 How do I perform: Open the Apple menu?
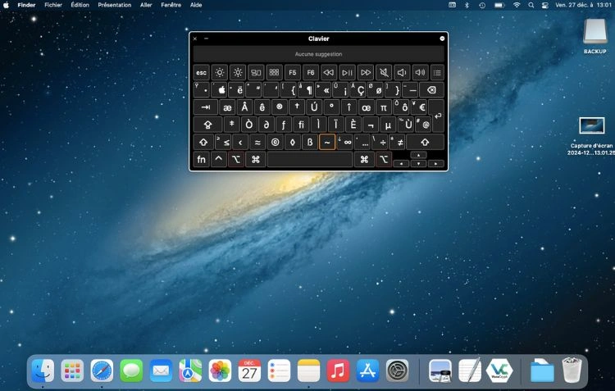click(x=6, y=5)
